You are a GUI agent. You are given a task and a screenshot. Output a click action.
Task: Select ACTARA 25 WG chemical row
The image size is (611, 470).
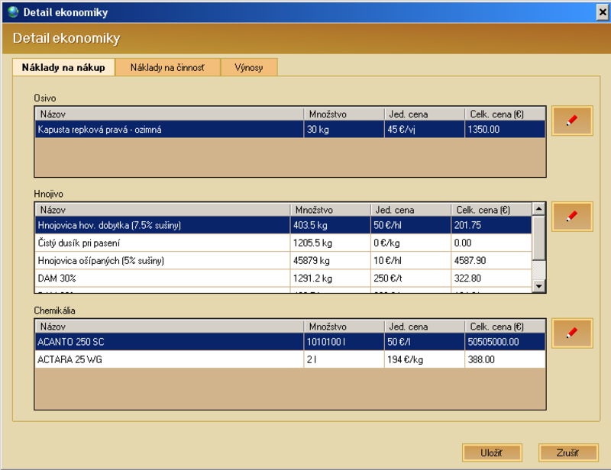click(290, 359)
